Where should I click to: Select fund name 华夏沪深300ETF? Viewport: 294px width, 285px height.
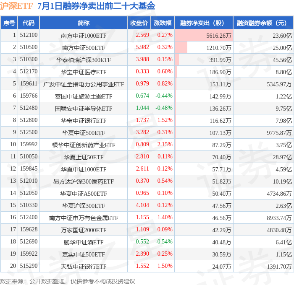click(x=84, y=206)
